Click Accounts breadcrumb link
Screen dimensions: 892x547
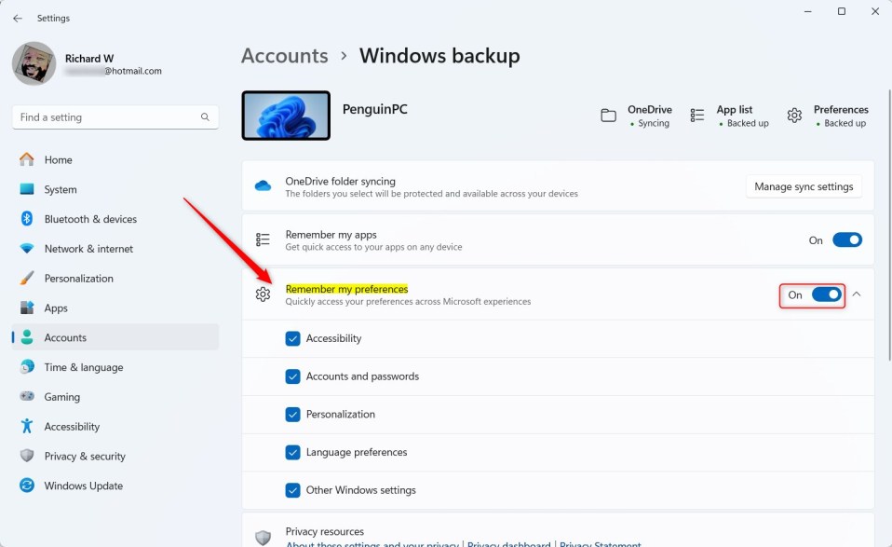284,56
